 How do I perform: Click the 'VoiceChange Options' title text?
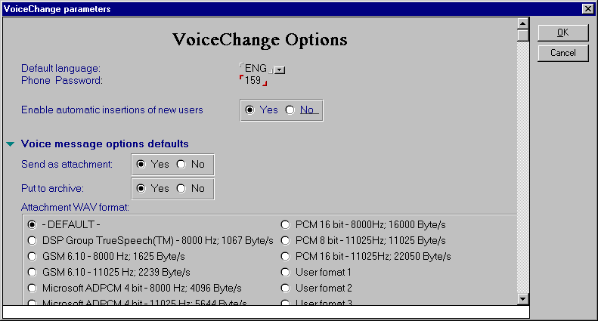pyautogui.click(x=260, y=39)
